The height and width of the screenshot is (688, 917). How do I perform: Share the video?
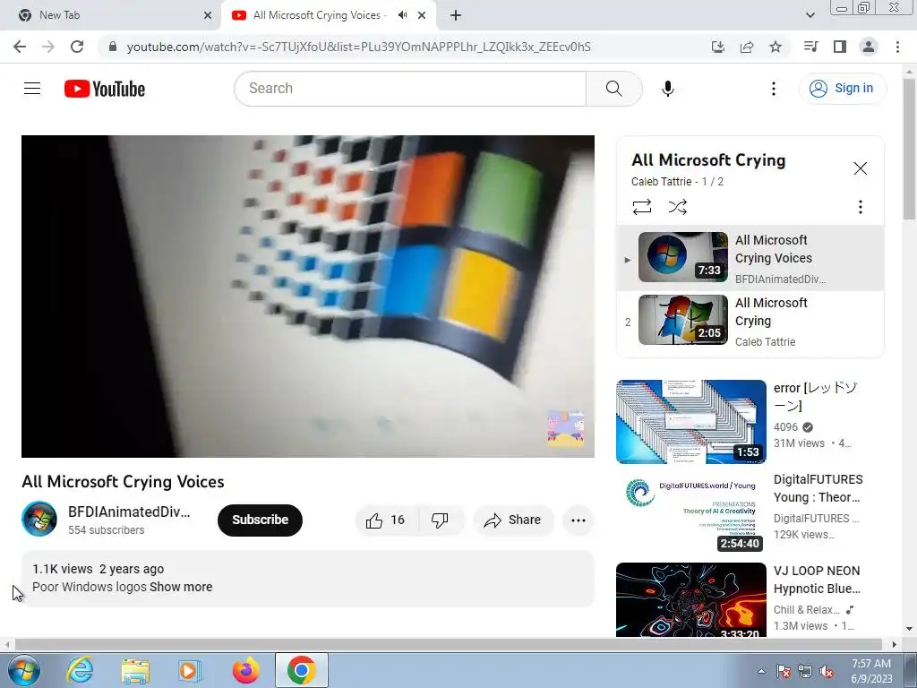pos(513,520)
